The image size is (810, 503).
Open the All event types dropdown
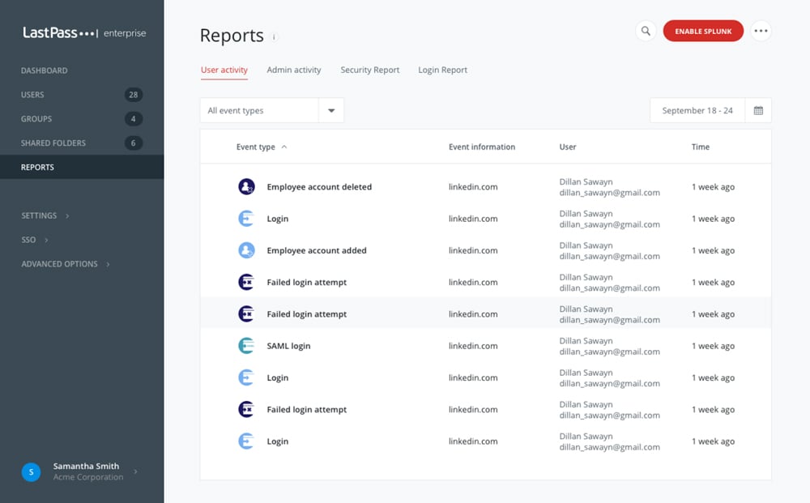click(x=271, y=111)
